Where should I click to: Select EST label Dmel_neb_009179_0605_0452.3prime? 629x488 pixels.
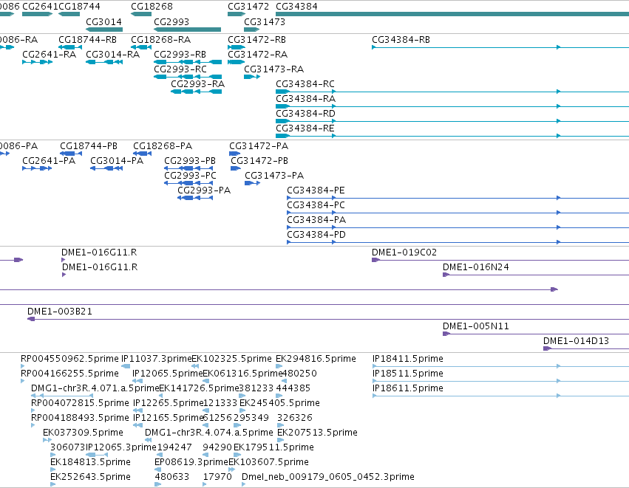pyautogui.click(x=328, y=477)
